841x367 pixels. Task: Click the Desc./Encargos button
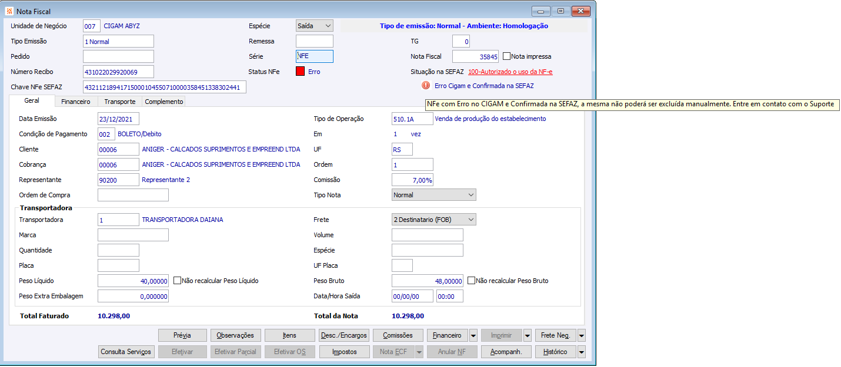click(x=343, y=335)
